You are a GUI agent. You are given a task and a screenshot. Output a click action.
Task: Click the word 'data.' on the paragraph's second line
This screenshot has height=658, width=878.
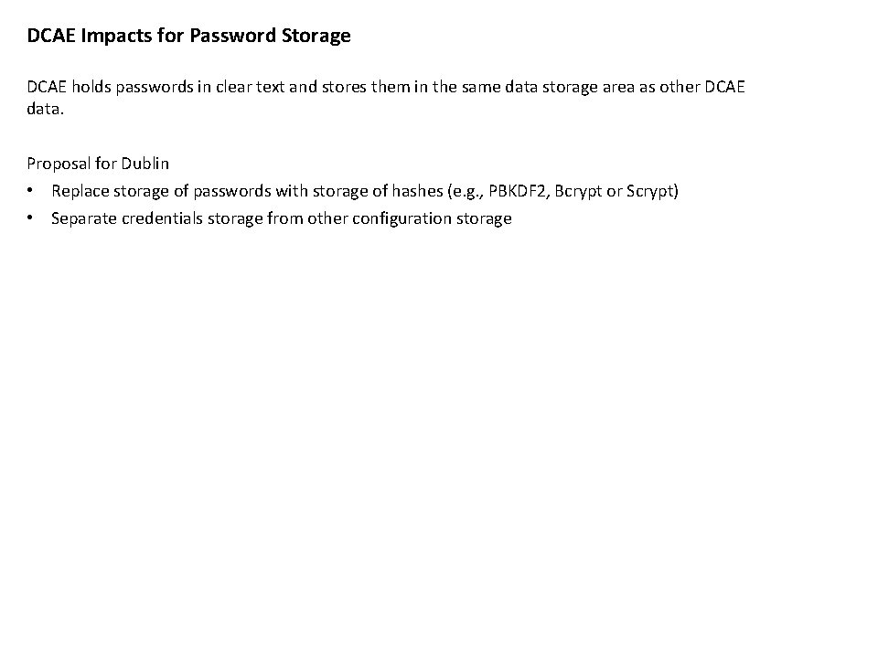click(44, 109)
